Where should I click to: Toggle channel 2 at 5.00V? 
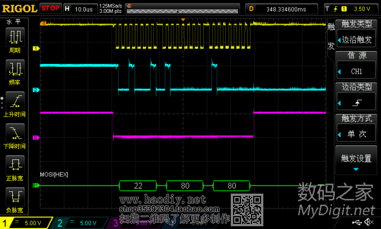pos(80,223)
